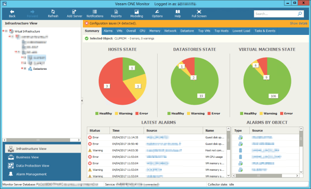
Task: Open Help from toolbar
Action: [x=178, y=13]
